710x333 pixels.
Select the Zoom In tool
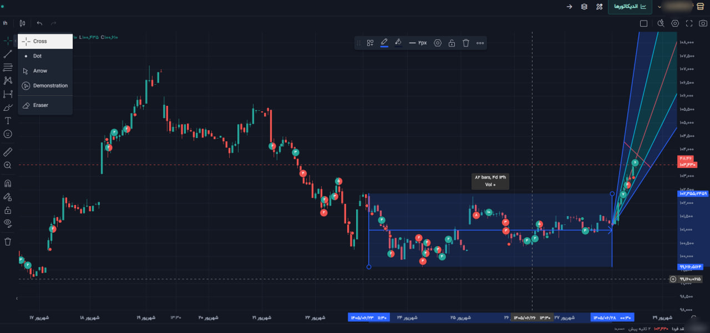coord(8,165)
